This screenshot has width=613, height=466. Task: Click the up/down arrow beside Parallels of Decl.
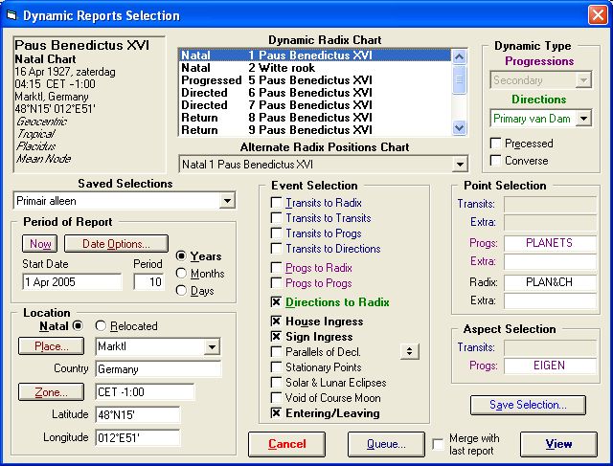coord(411,352)
